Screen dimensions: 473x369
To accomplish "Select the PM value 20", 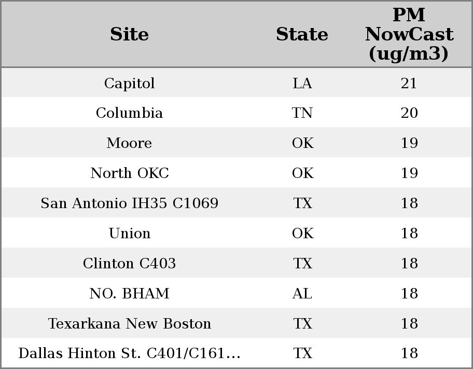I will click(x=409, y=113).
